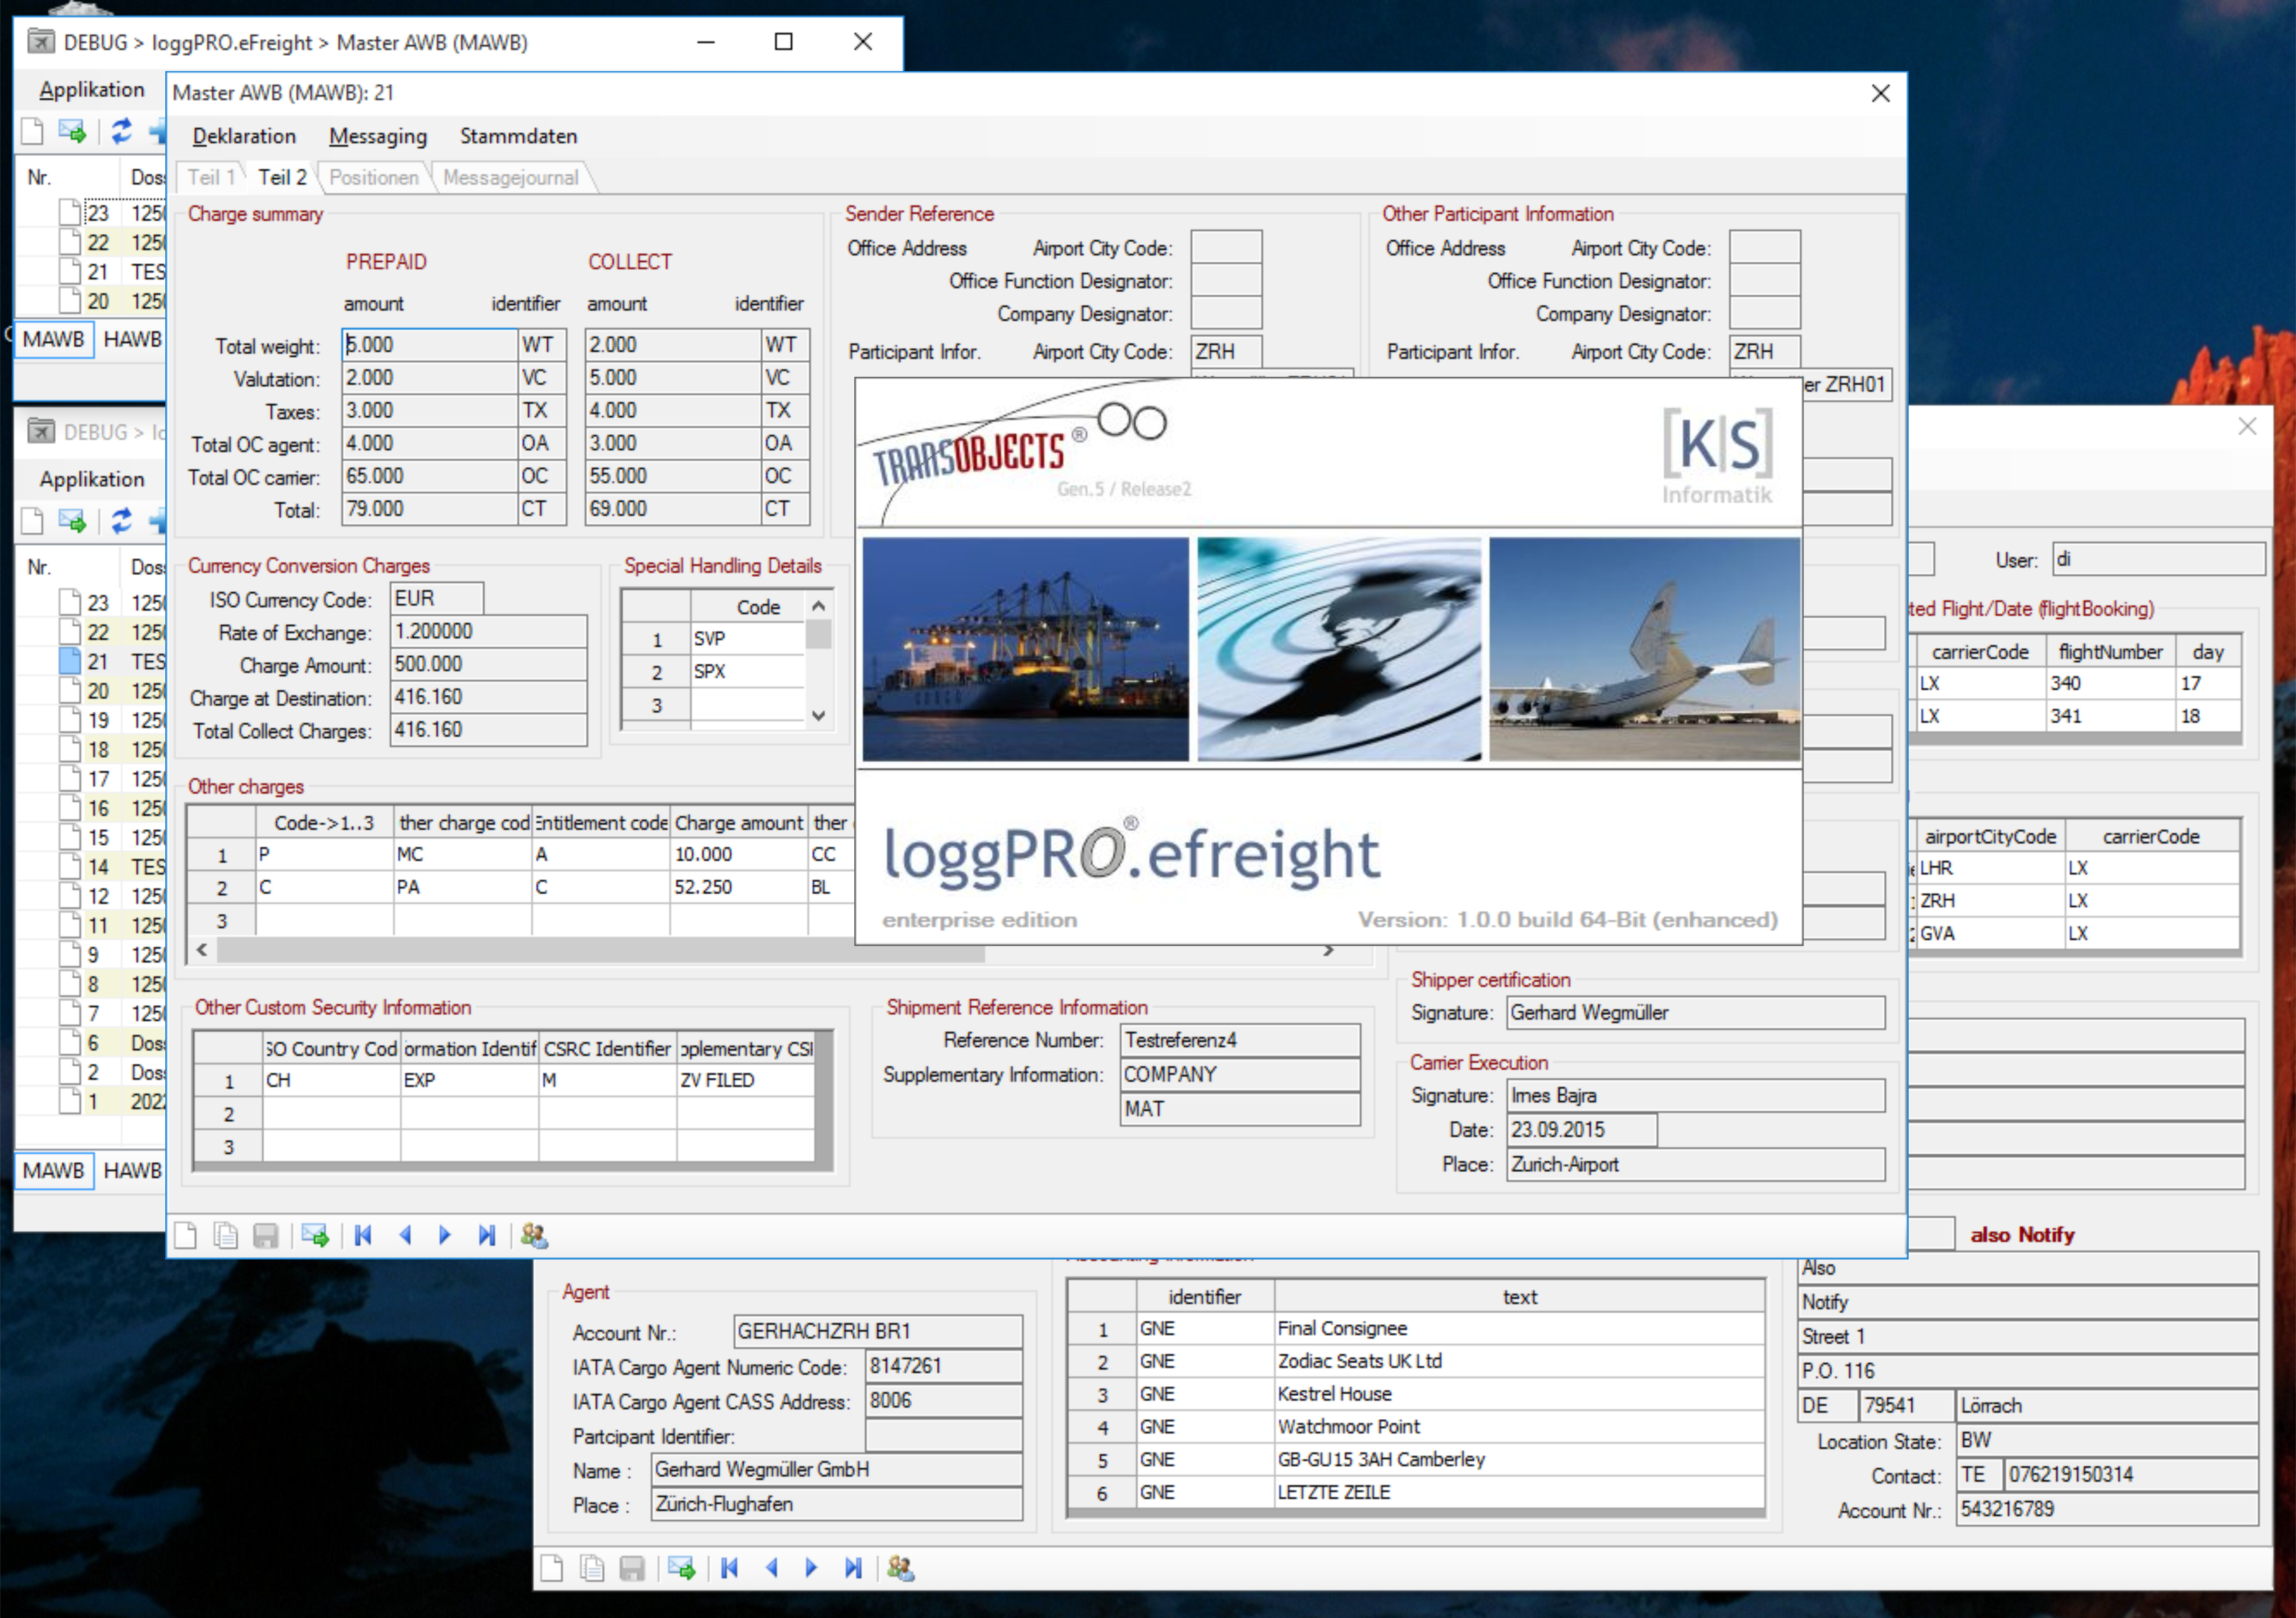Click Carrier Execution Date field 23.09.2015
Viewport: 2296px width, 1618px height.
[1582, 1130]
